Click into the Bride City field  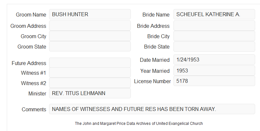pos(214,36)
